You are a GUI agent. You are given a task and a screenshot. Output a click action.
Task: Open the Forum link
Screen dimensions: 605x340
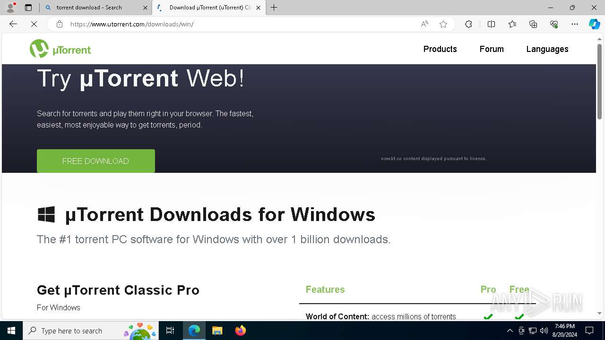(492, 49)
